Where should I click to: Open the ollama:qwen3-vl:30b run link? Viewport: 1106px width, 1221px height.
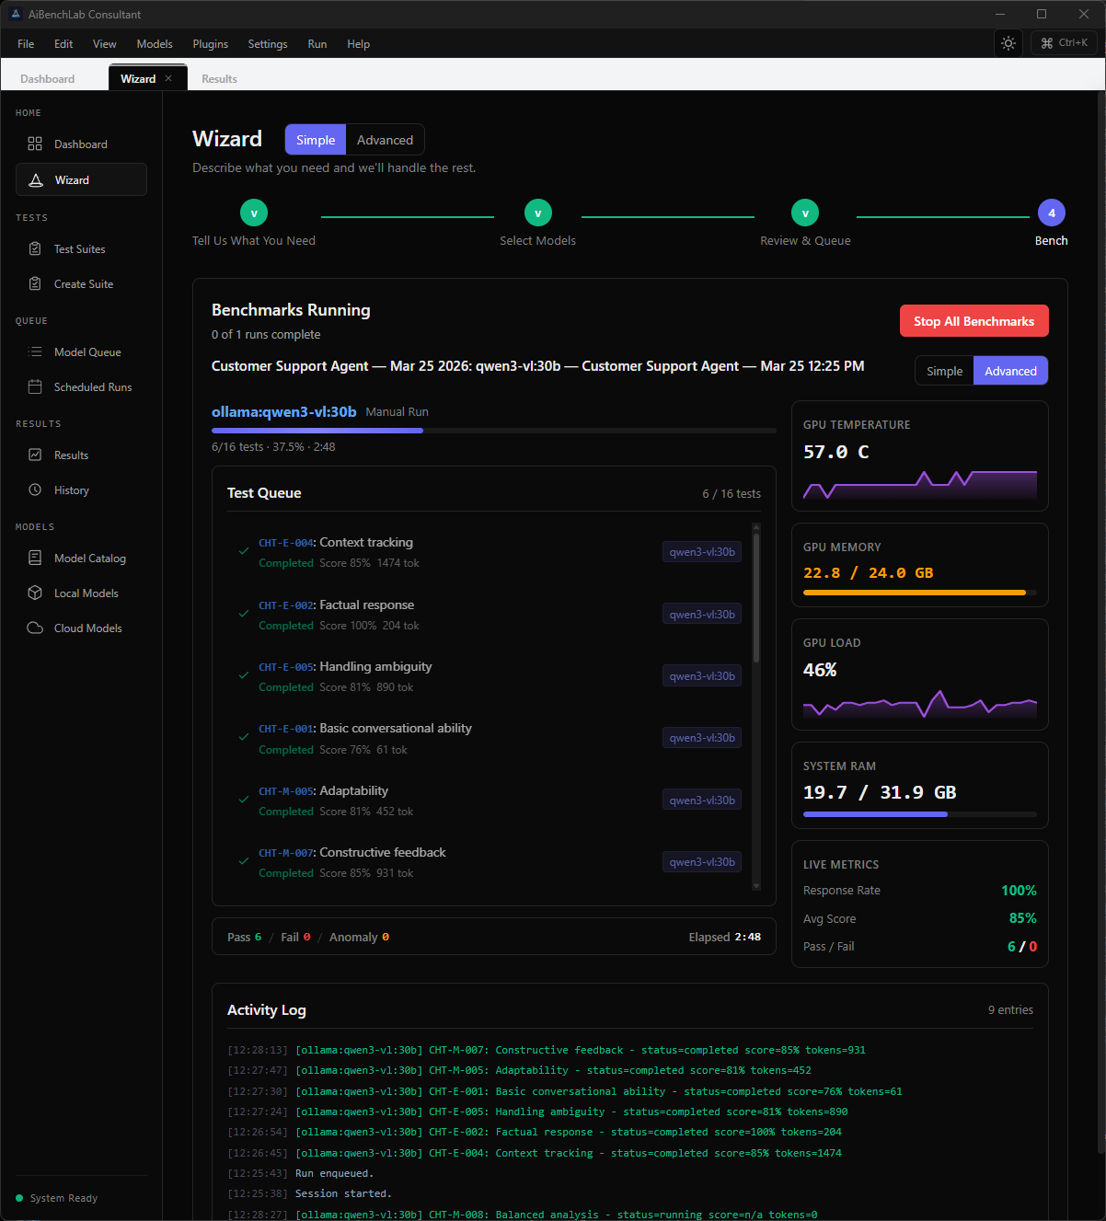283,411
